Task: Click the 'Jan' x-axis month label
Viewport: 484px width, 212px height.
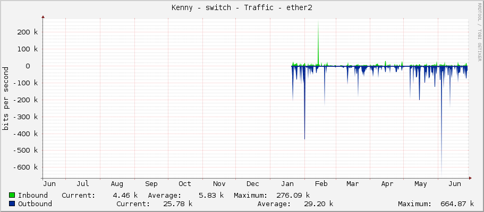Action: tap(287, 184)
